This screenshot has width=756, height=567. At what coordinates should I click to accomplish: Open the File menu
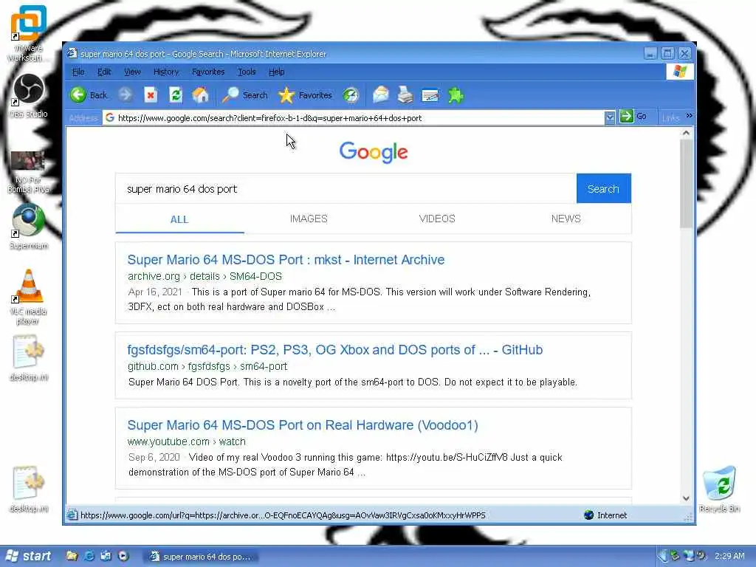click(x=78, y=72)
